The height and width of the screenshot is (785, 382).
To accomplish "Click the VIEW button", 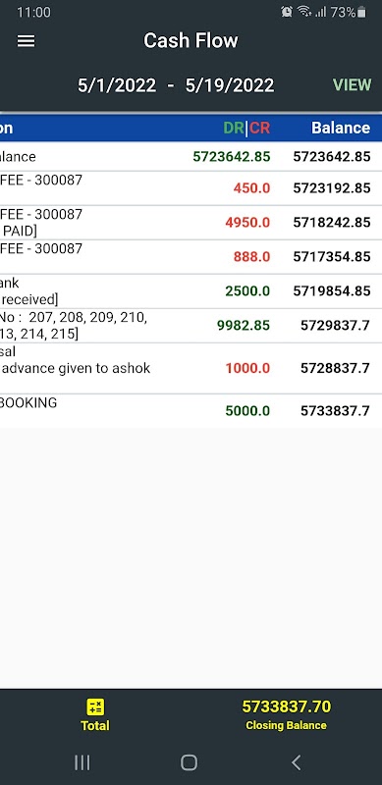I will coord(353,84).
